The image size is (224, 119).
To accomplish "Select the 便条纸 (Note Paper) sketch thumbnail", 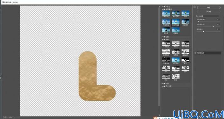I will point(176,43).
